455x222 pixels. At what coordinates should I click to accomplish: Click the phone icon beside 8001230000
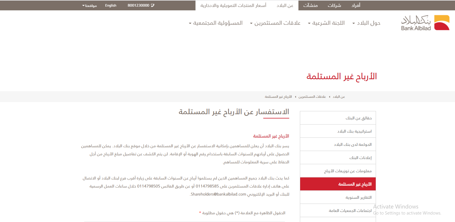tap(153, 5)
